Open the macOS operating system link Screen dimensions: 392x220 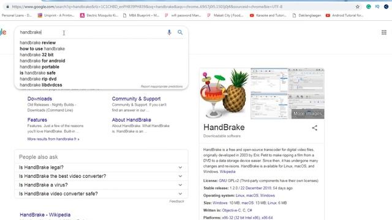click(252, 196)
